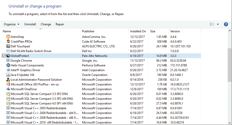Click the Local Administrator Password Solution icon
232x125 pixels.
pyautogui.click(x=8, y=80)
